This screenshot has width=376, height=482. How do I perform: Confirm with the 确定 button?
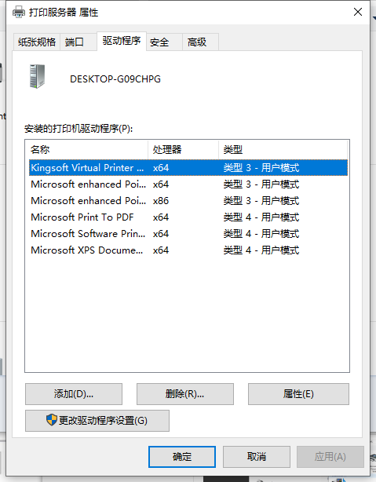(182, 457)
